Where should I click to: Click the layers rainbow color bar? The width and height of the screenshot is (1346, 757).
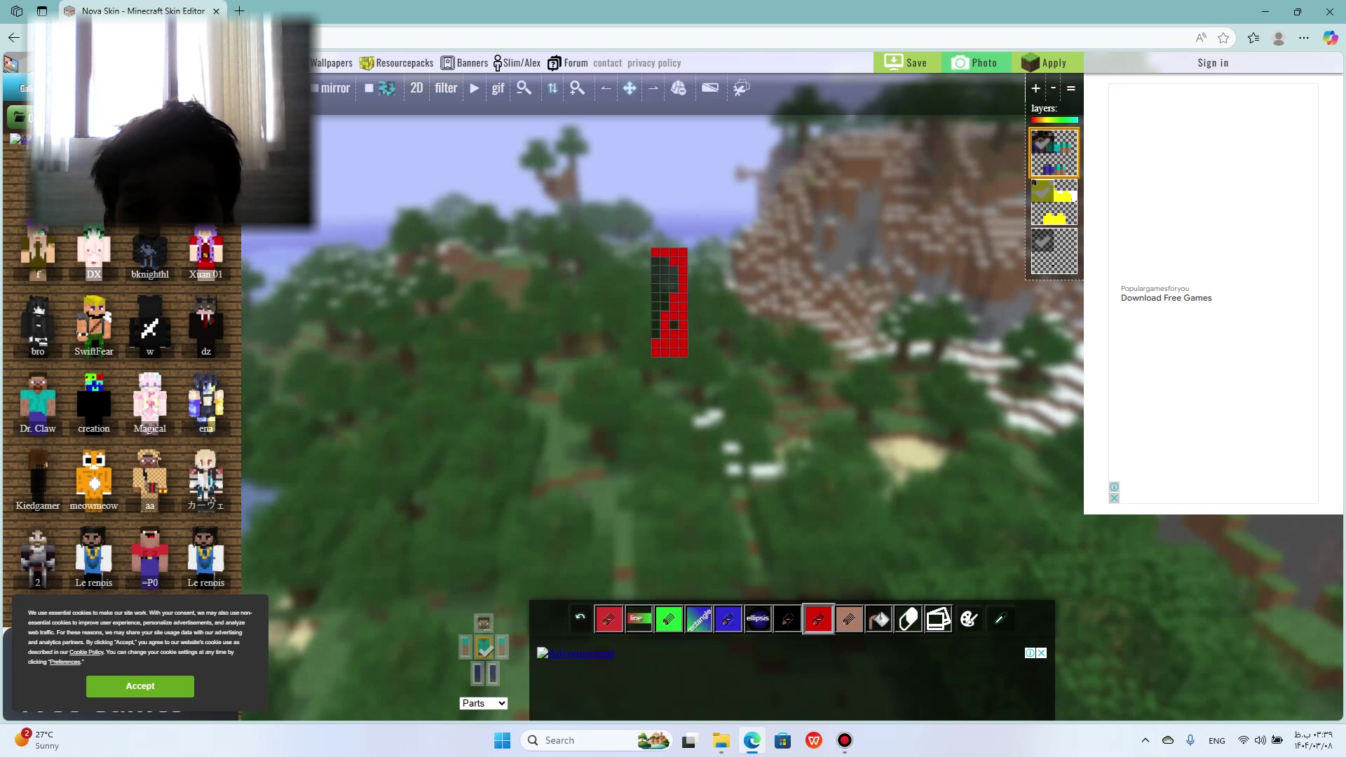tap(1054, 121)
